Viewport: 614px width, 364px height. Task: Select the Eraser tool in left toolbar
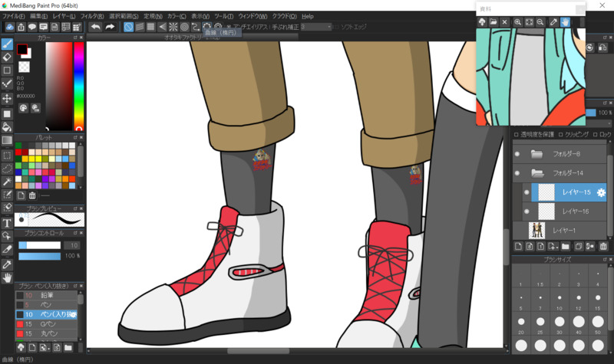[7, 57]
